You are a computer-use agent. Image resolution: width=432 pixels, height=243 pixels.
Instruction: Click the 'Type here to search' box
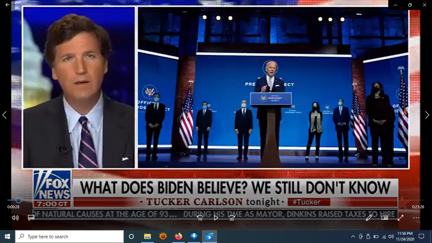pyautogui.click(x=70, y=237)
